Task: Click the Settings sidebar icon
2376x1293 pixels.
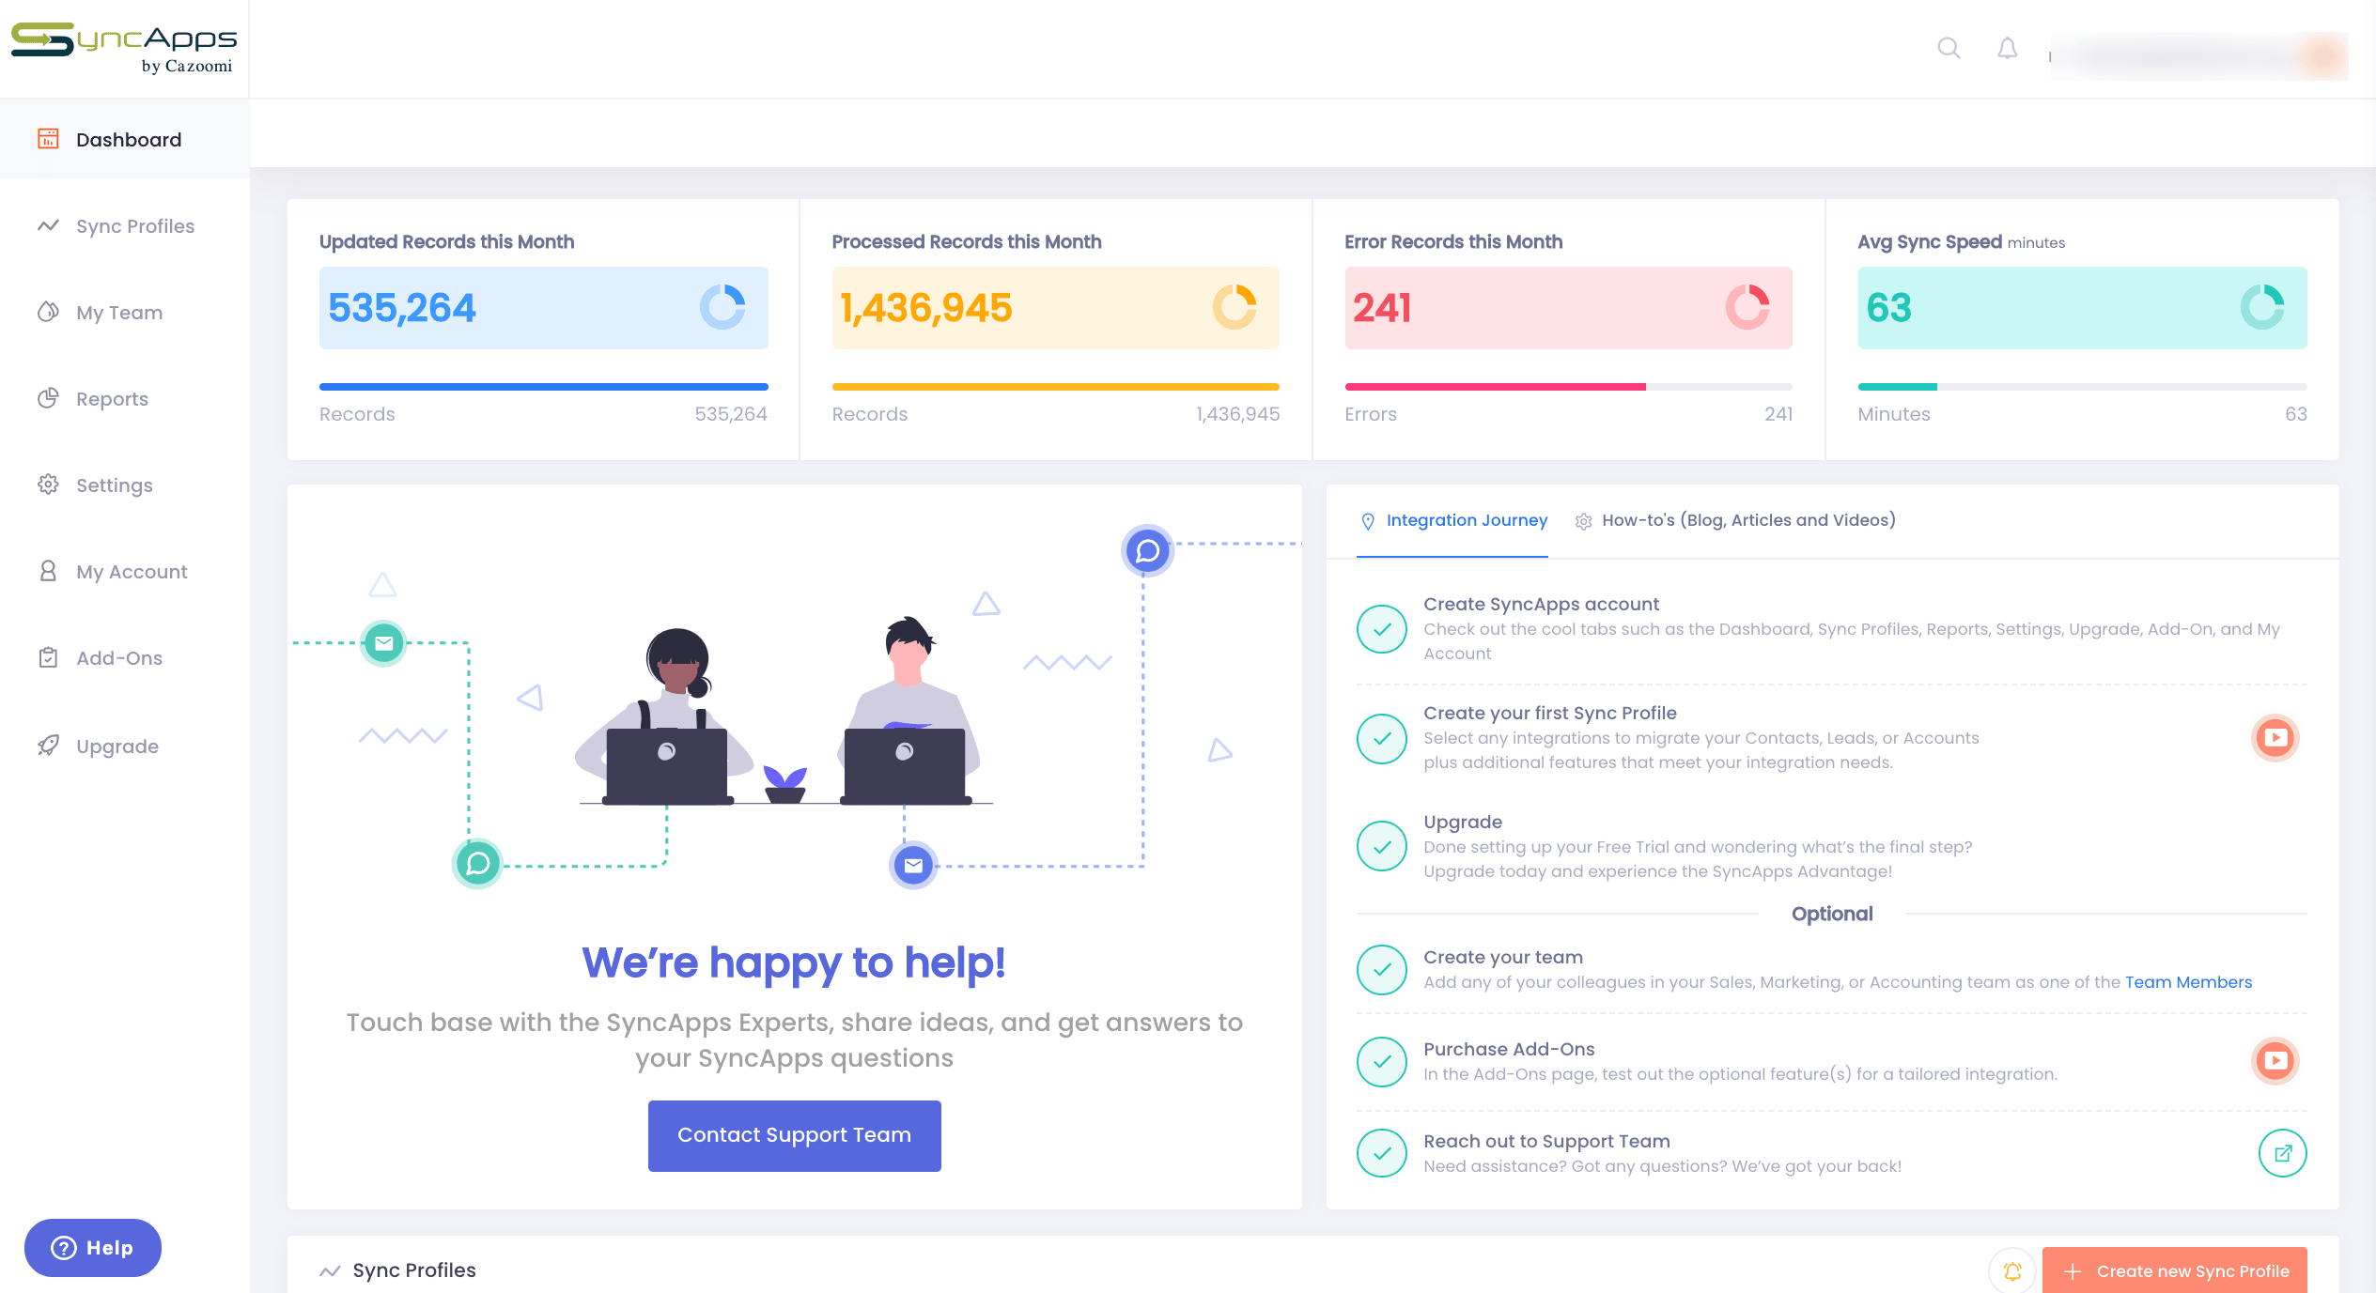Action: (48, 485)
